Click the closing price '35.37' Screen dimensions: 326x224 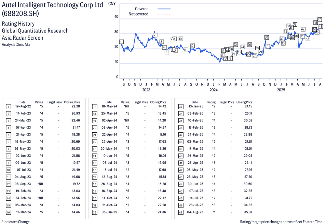tap(248, 212)
